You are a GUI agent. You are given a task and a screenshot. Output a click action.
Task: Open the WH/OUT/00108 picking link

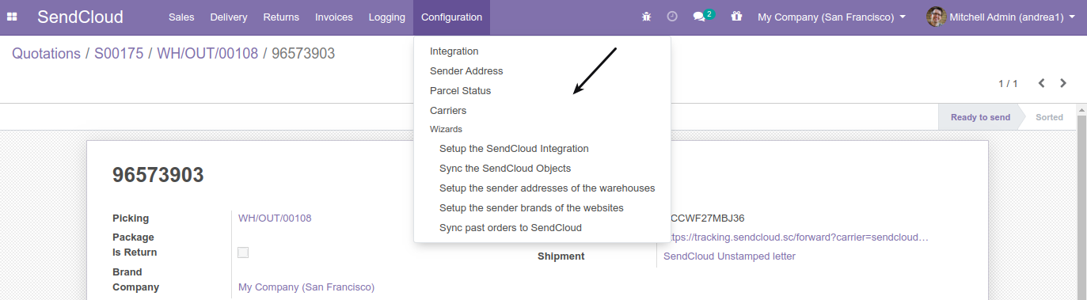tap(275, 218)
